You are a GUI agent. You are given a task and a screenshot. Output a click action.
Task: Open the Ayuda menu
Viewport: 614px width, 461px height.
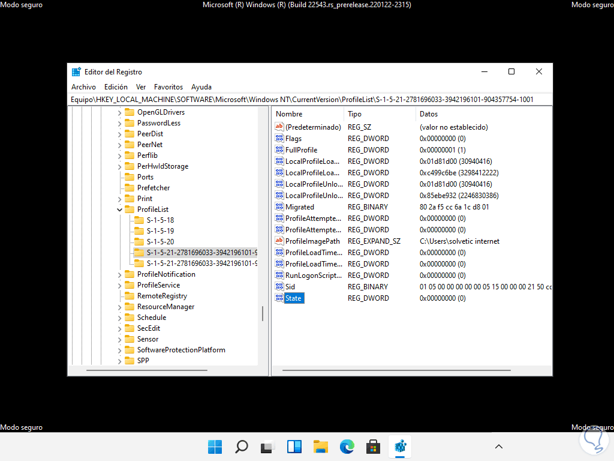[x=201, y=87]
